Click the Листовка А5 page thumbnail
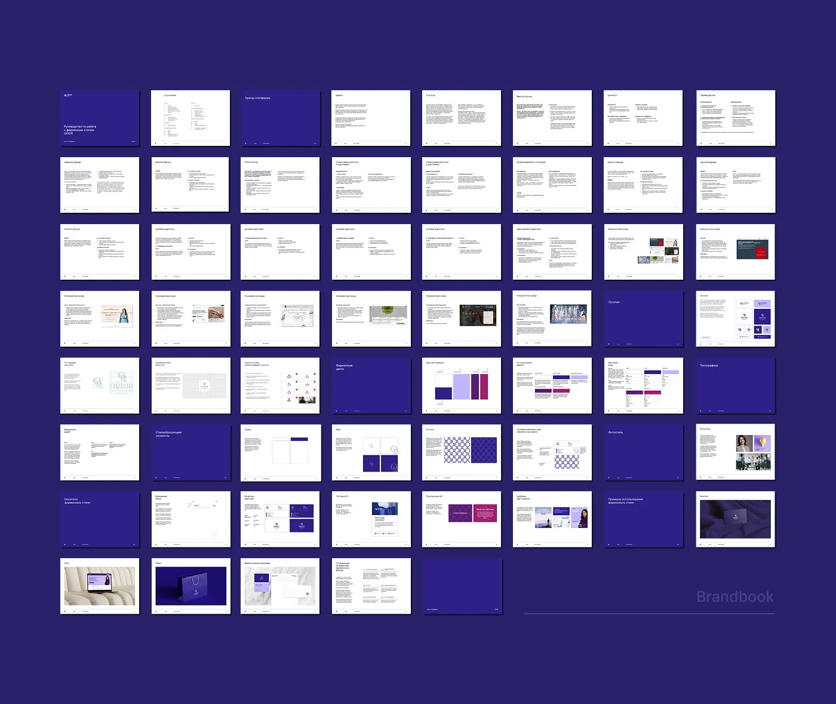 coord(371,519)
